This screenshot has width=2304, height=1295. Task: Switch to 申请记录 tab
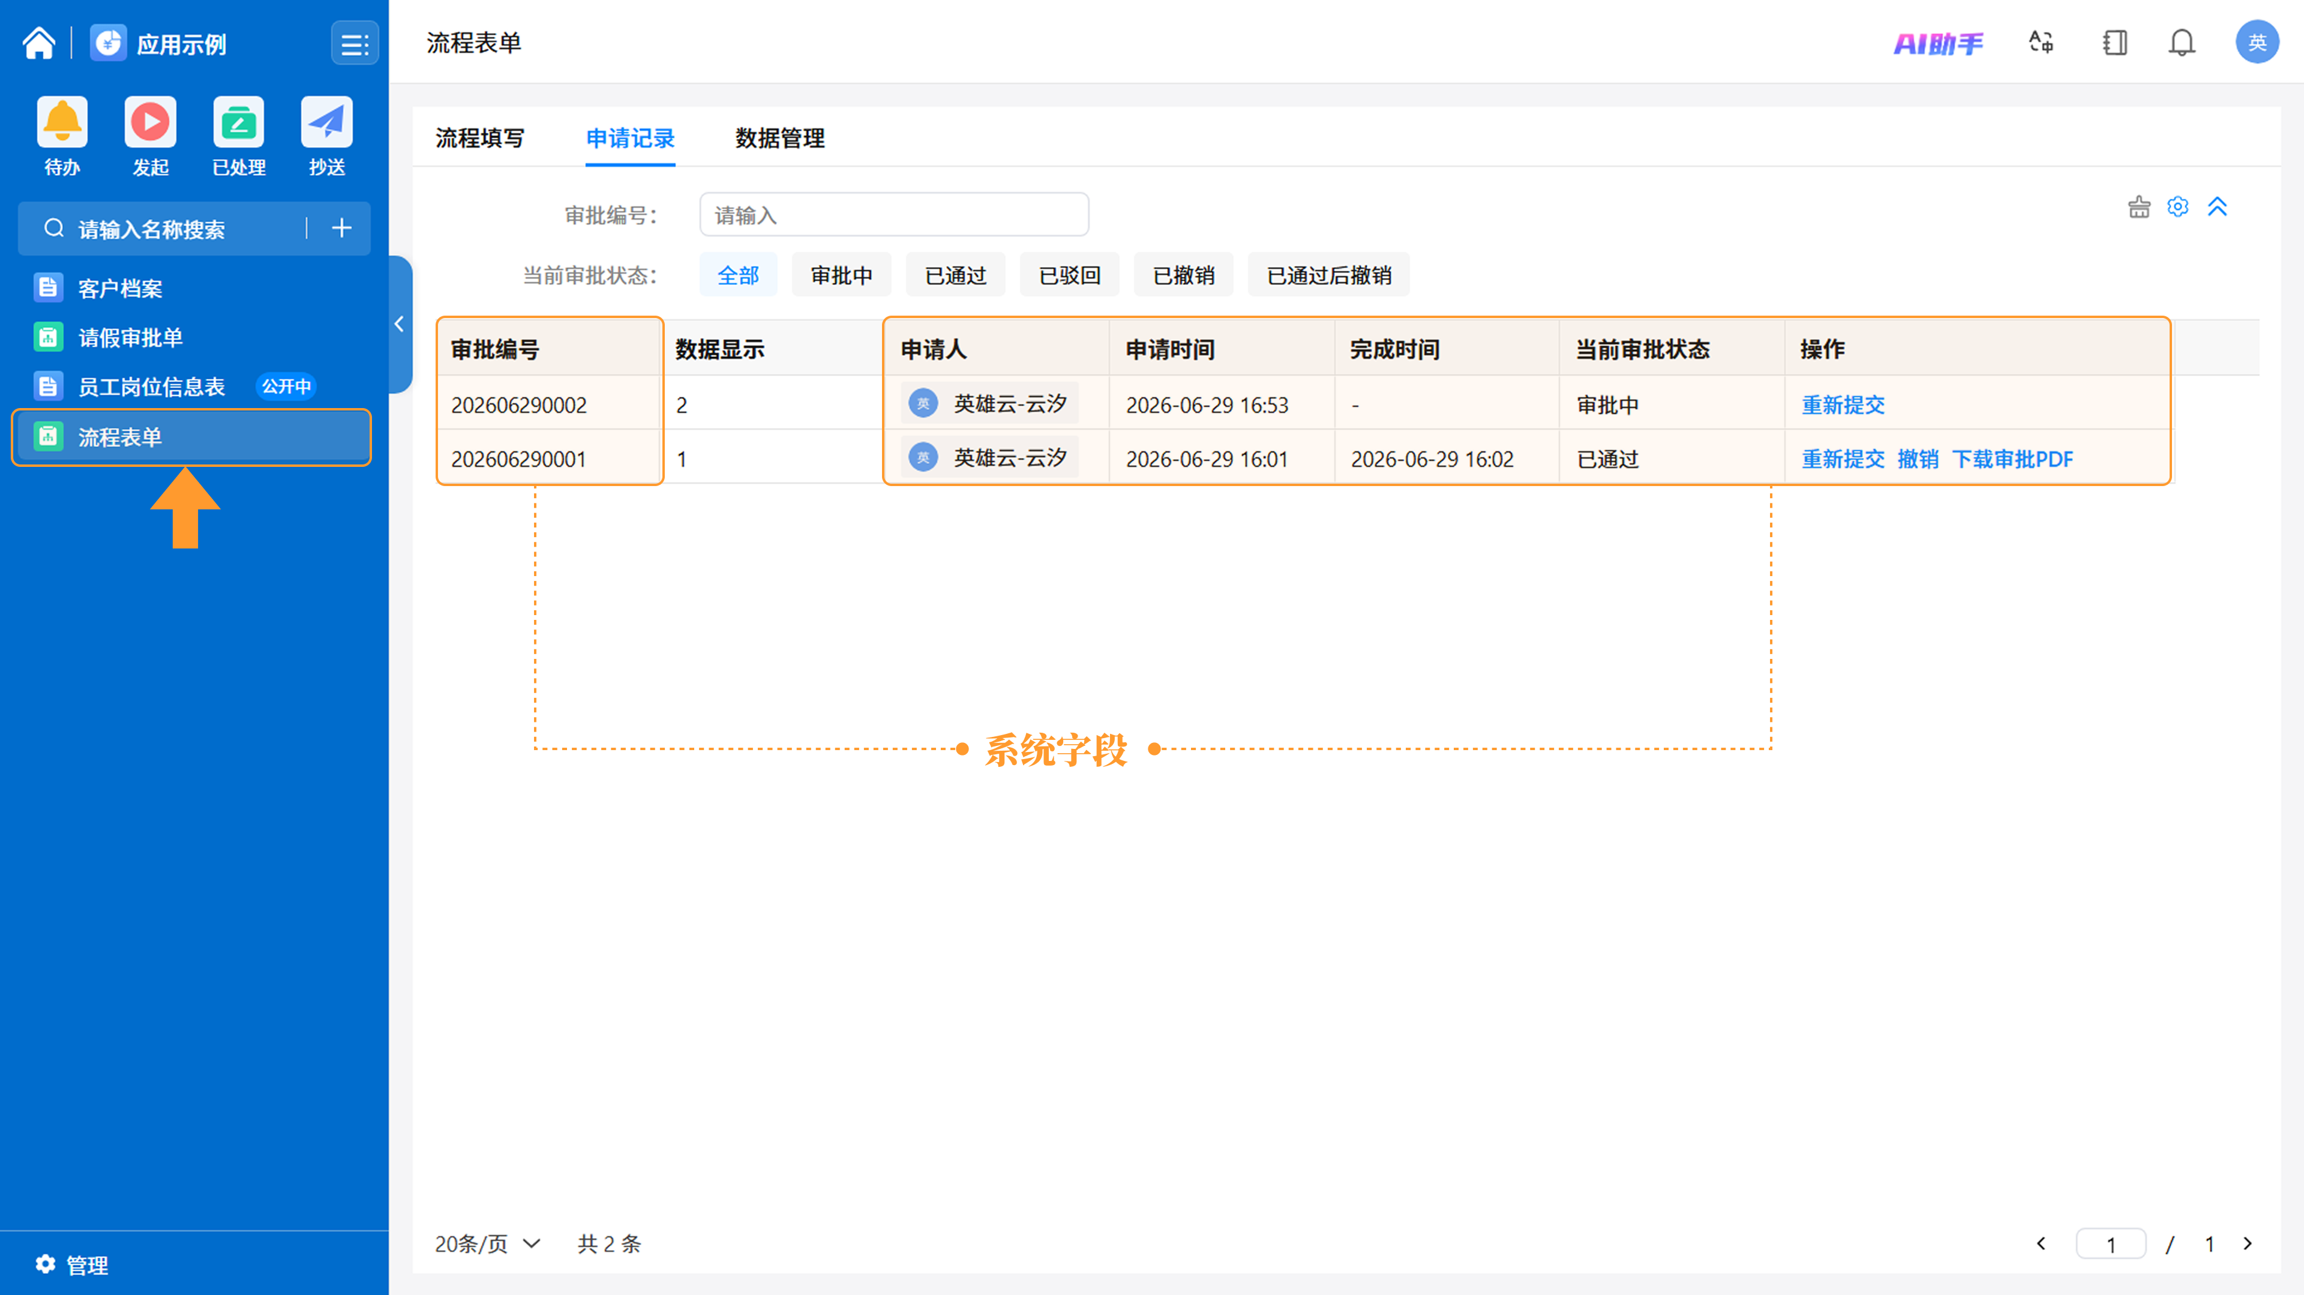point(629,138)
